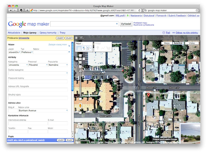Click the form panel vertical scrollbar thumb
Viewport: 207px width, 153px height.
72,66
